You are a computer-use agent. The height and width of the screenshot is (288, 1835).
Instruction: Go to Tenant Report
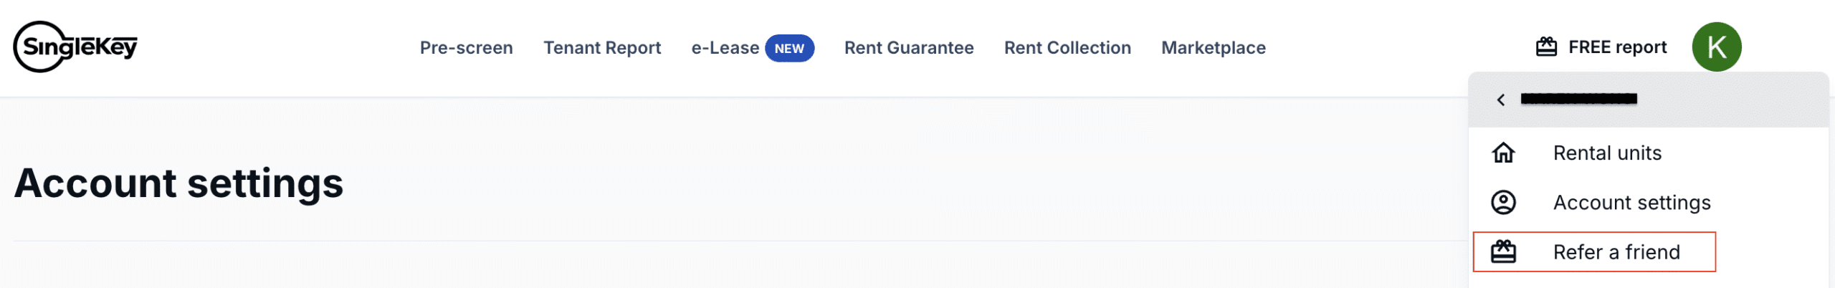click(602, 48)
